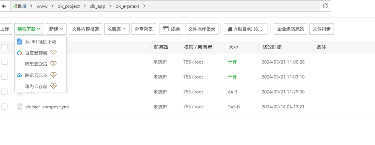
Task: Sort by the 大小 column header
Action: pyautogui.click(x=233, y=47)
